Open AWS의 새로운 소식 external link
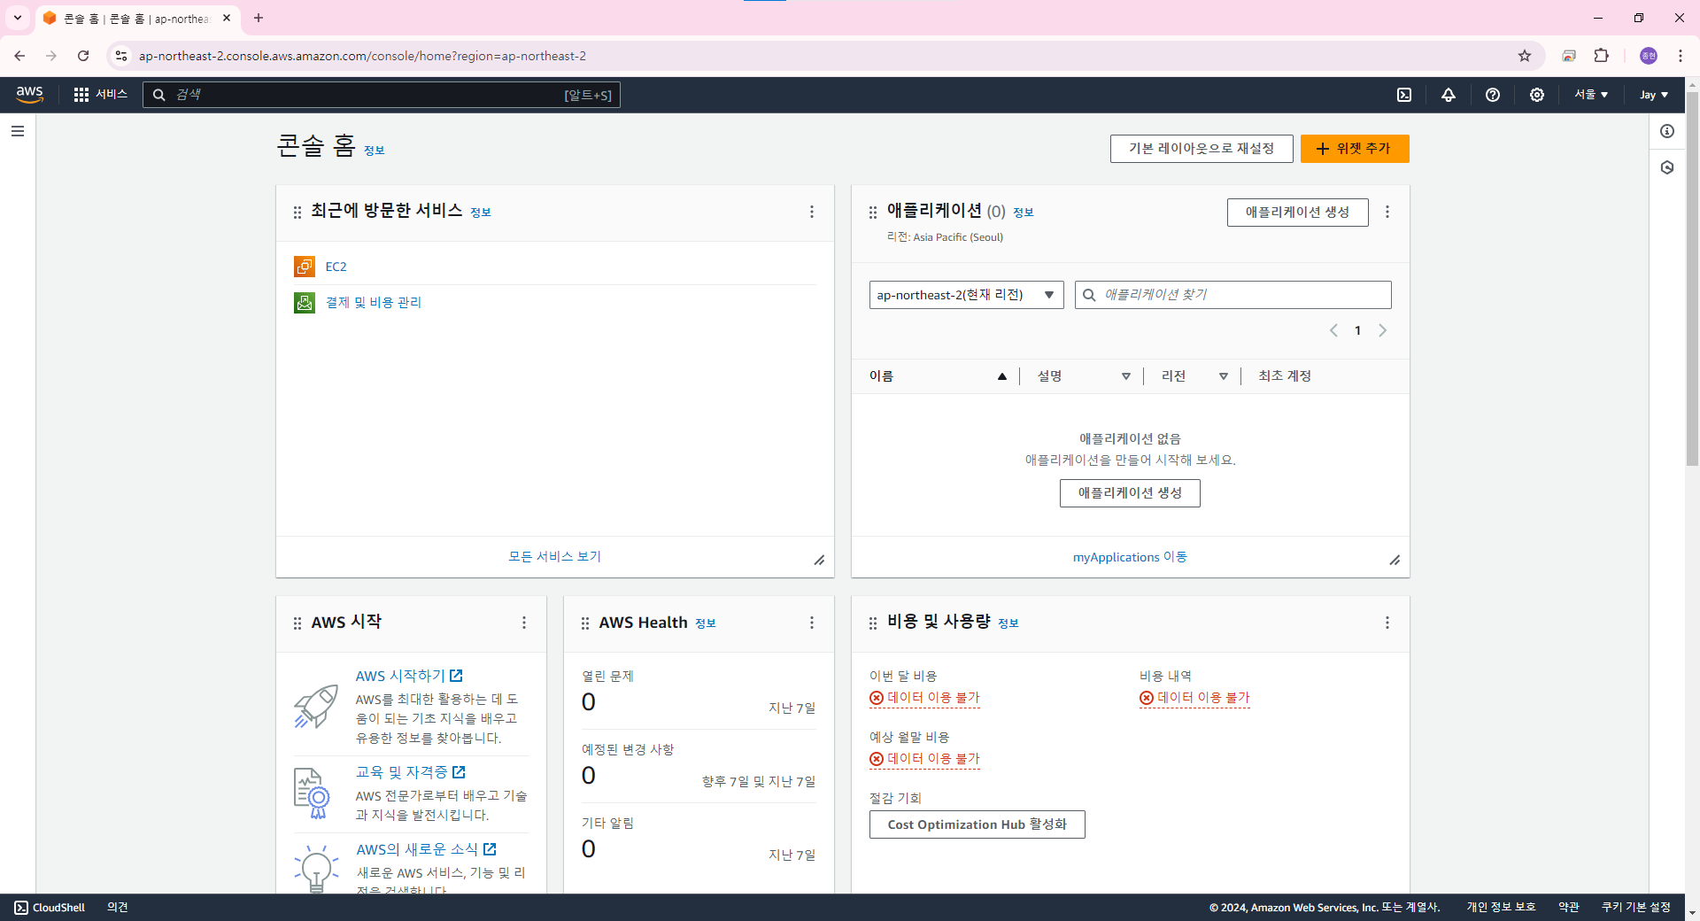The width and height of the screenshot is (1700, 921). pos(426,849)
